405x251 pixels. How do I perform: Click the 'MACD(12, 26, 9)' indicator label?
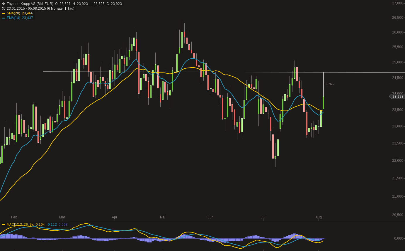tap(20, 225)
